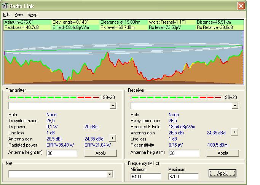The height and width of the screenshot is (185, 260).
Task: Click the transmitter signal strength meter
Action: [55, 97]
